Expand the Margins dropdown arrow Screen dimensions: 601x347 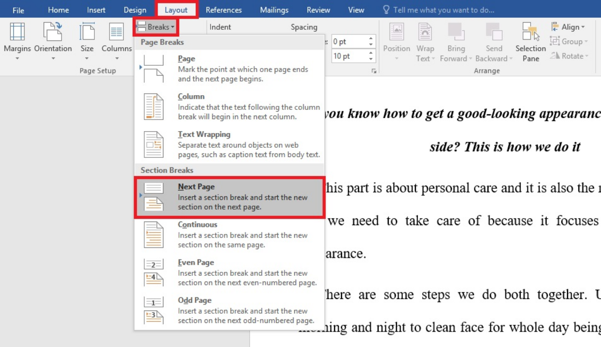17,59
